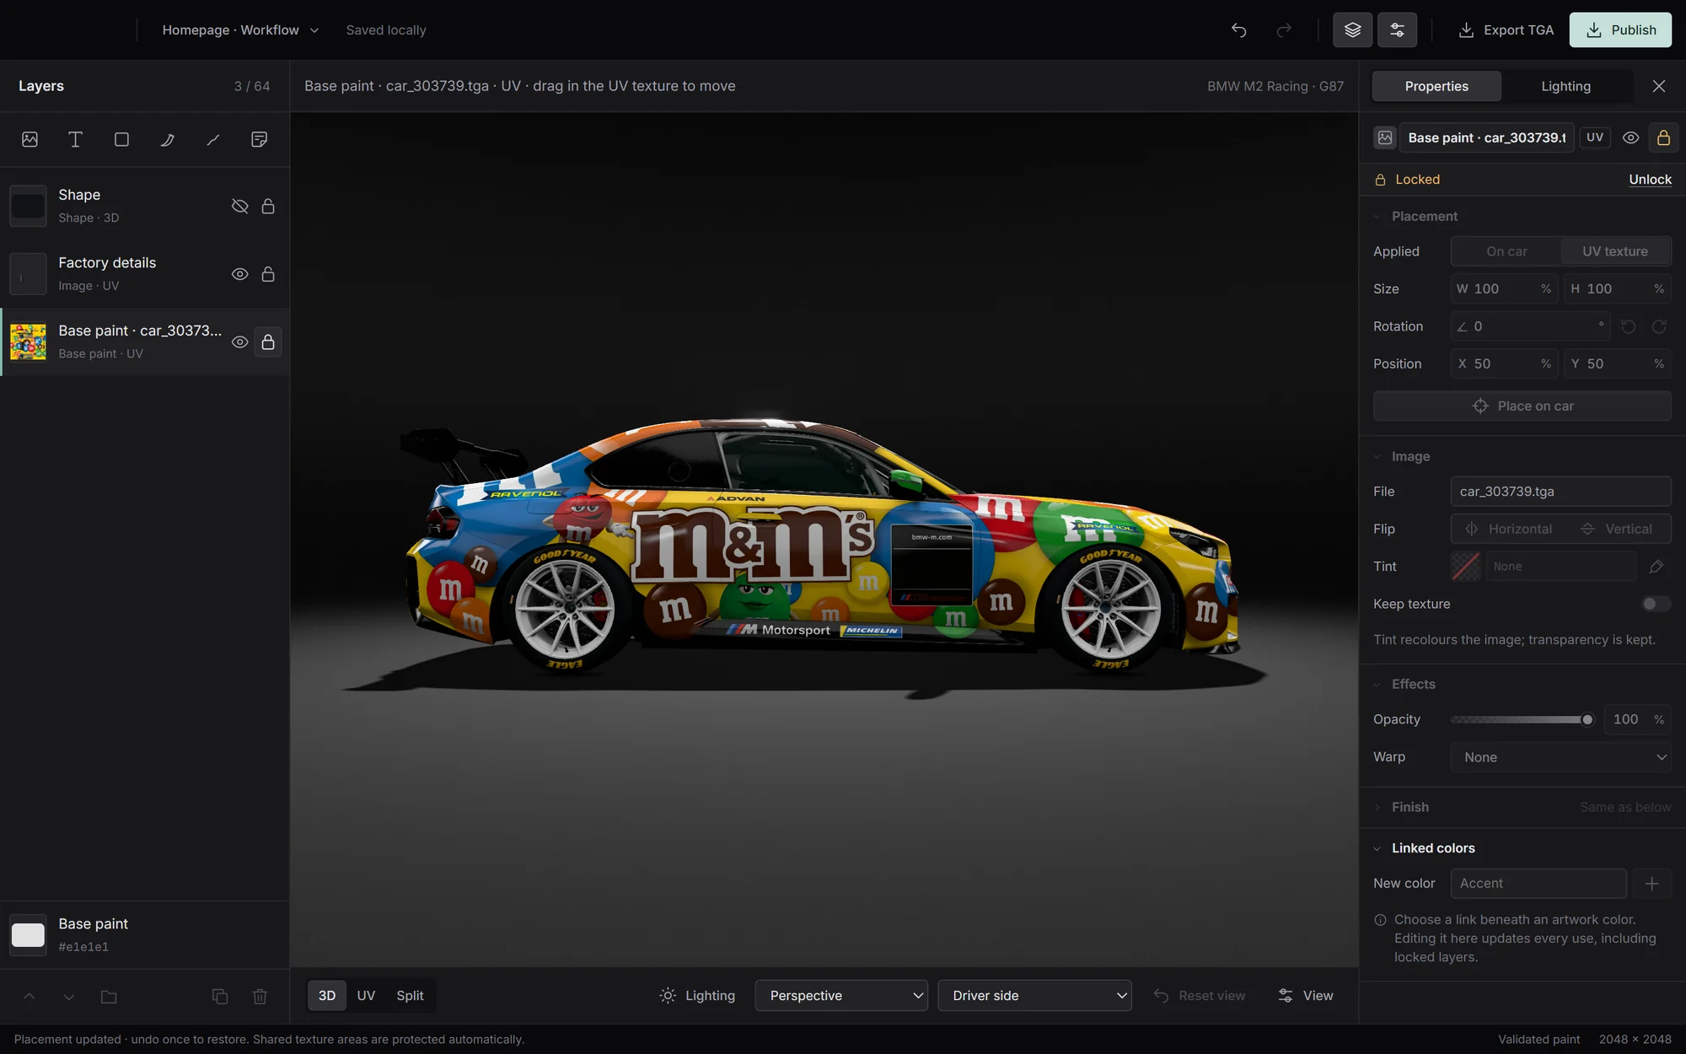Switch to UV view mode
1686x1054 pixels.
(x=366, y=996)
